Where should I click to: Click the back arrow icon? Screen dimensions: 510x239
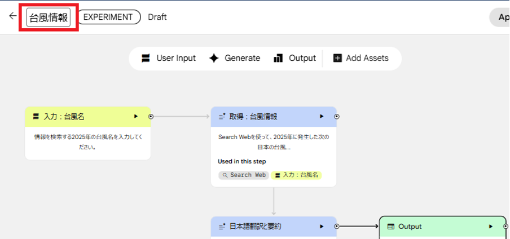click(13, 16)
